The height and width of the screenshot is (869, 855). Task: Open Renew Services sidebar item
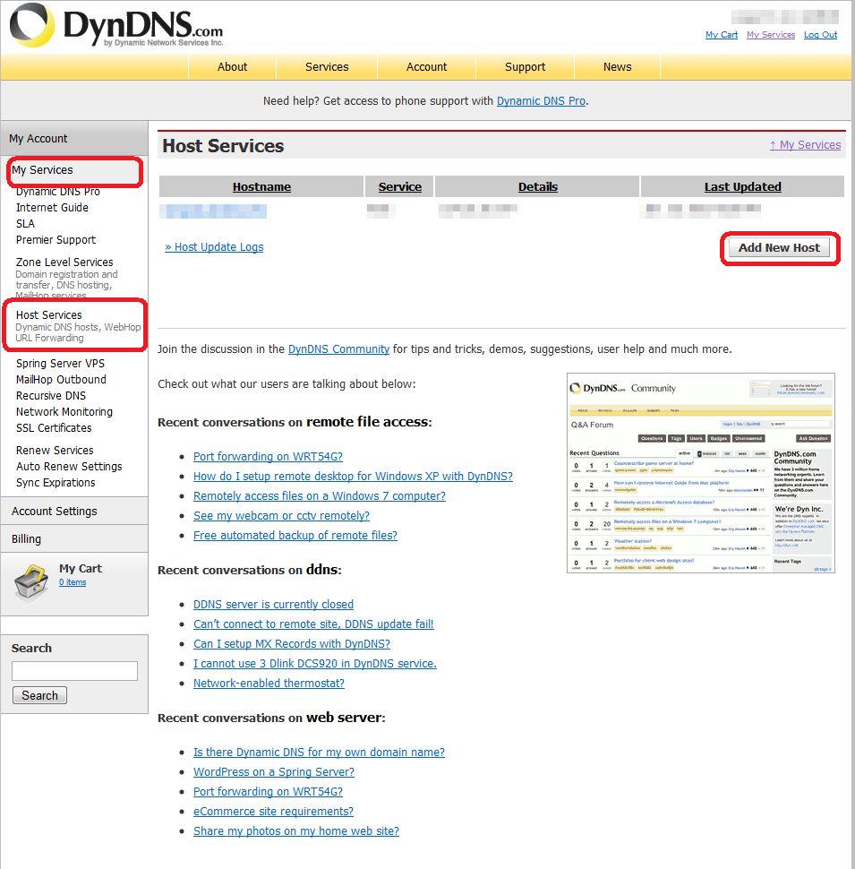[55, 451]
